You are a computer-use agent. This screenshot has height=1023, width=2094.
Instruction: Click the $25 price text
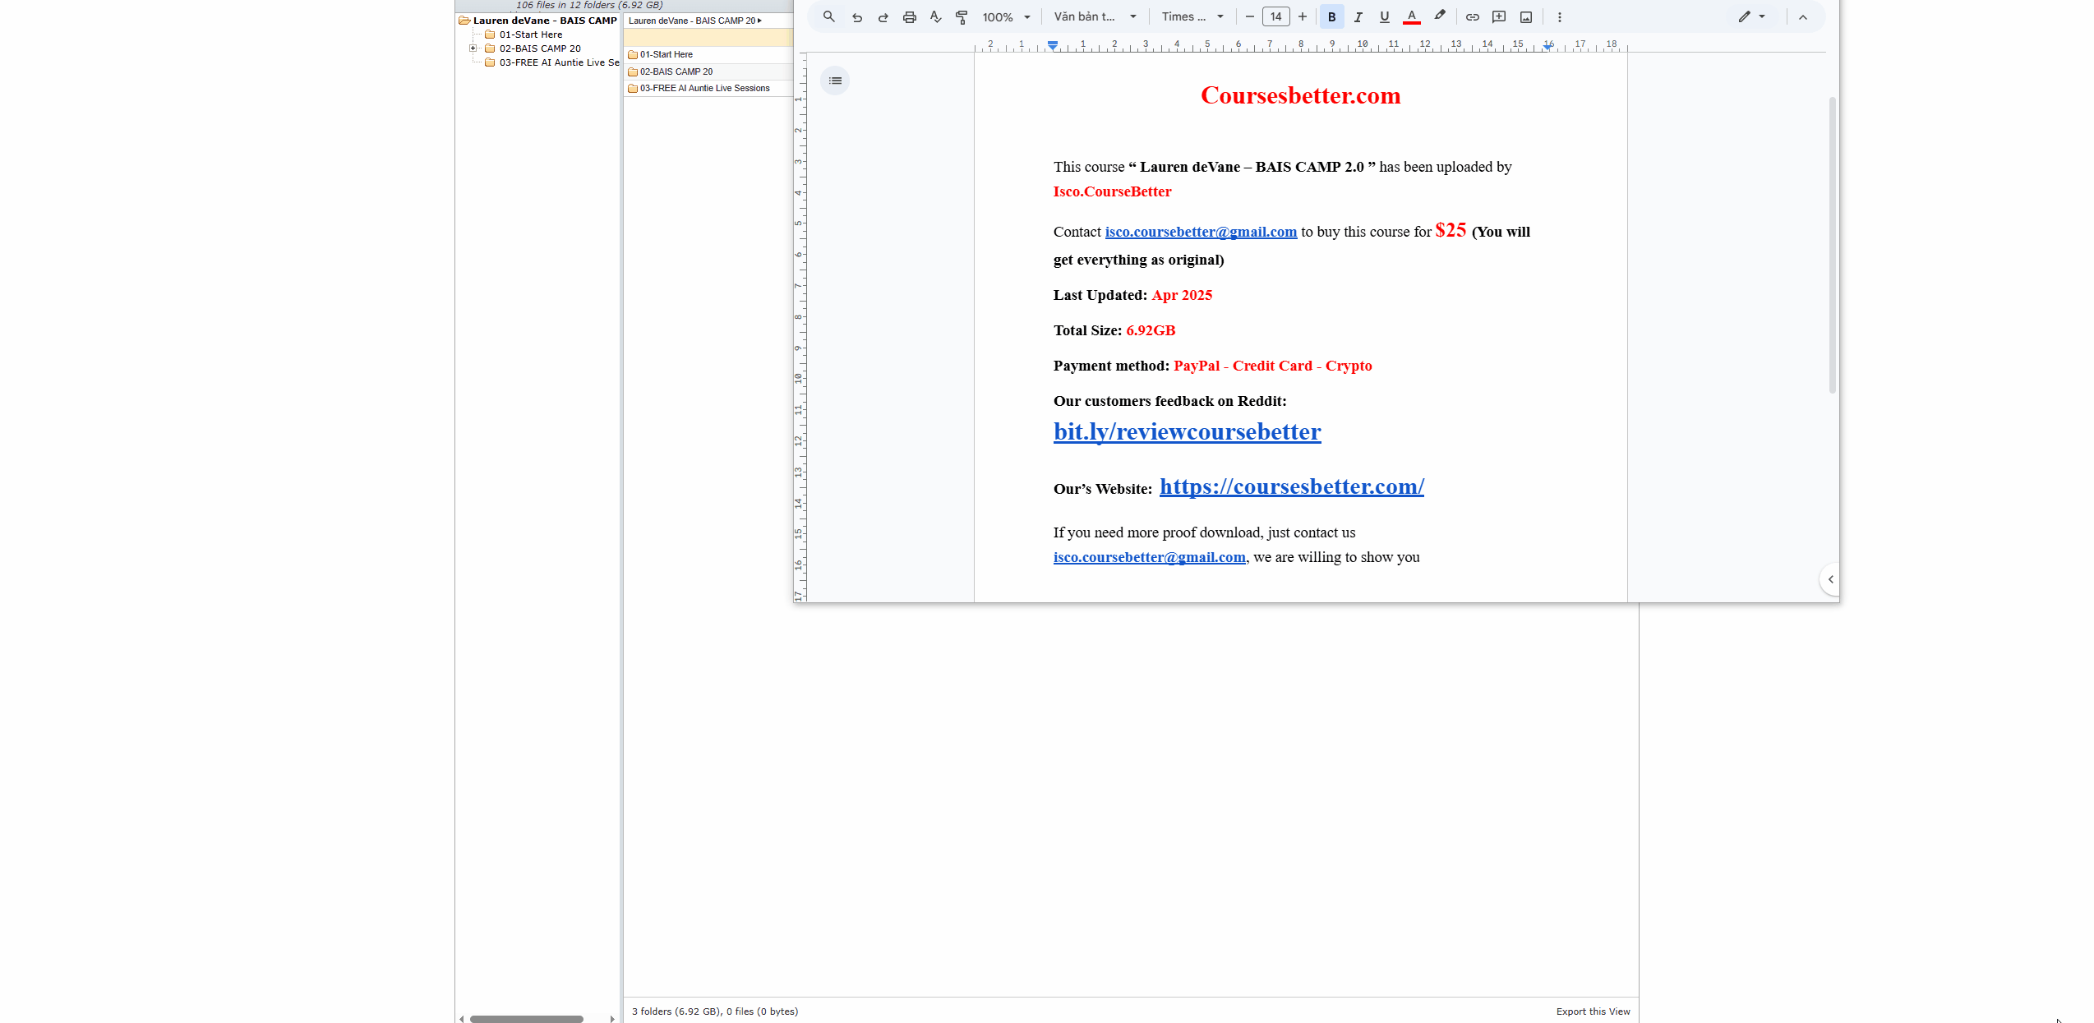1451,230
